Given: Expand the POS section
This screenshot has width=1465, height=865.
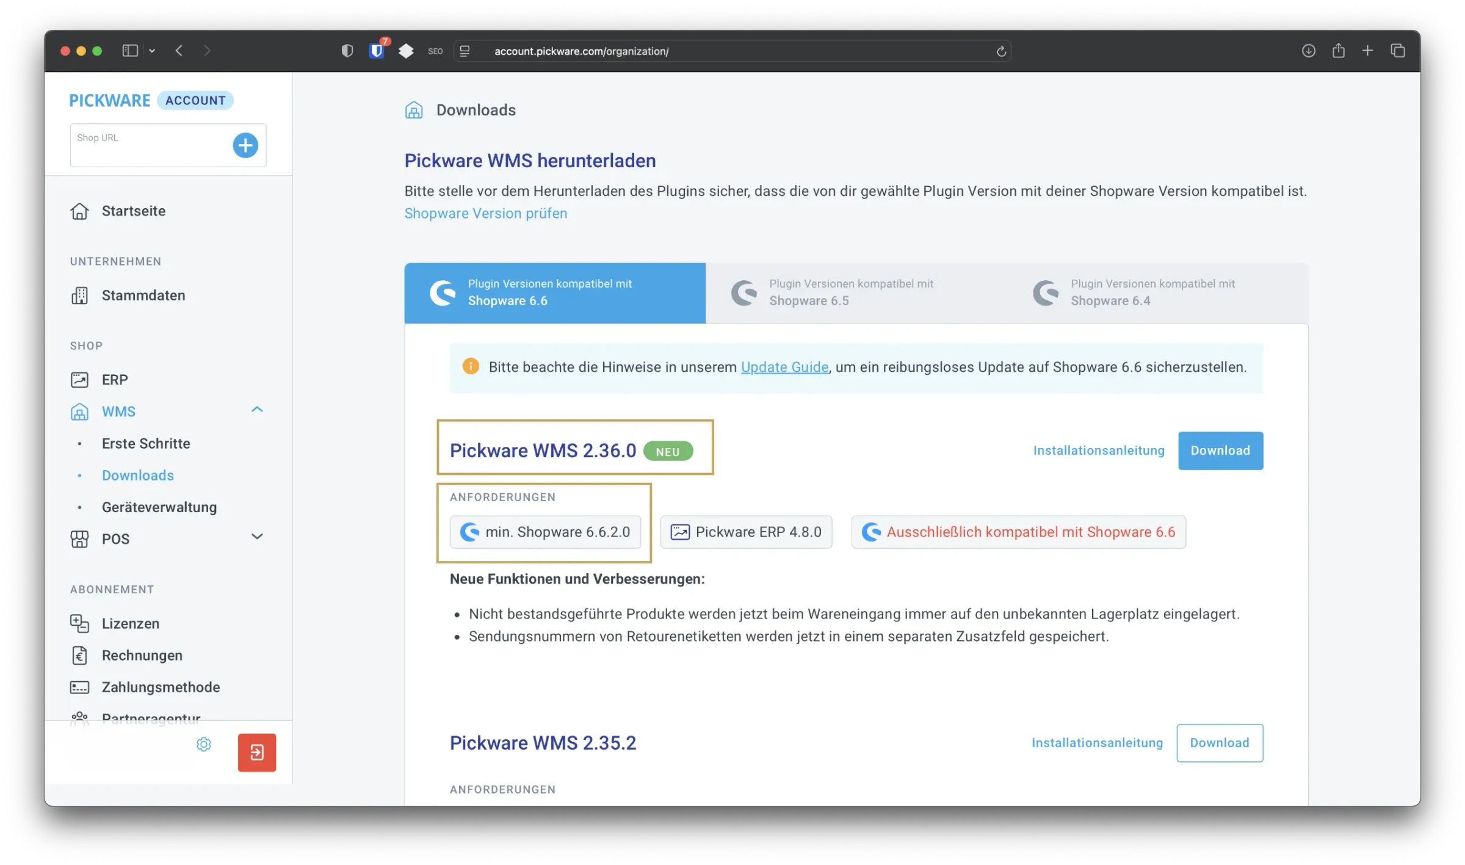Looking at the screenshot, I should [257, 537].
